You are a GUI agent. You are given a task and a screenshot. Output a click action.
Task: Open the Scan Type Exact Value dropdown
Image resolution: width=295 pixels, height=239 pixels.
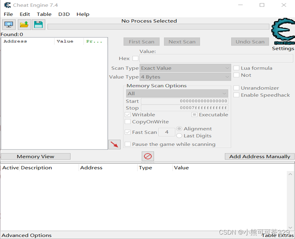pyautogui.click(x=185, y=68)
